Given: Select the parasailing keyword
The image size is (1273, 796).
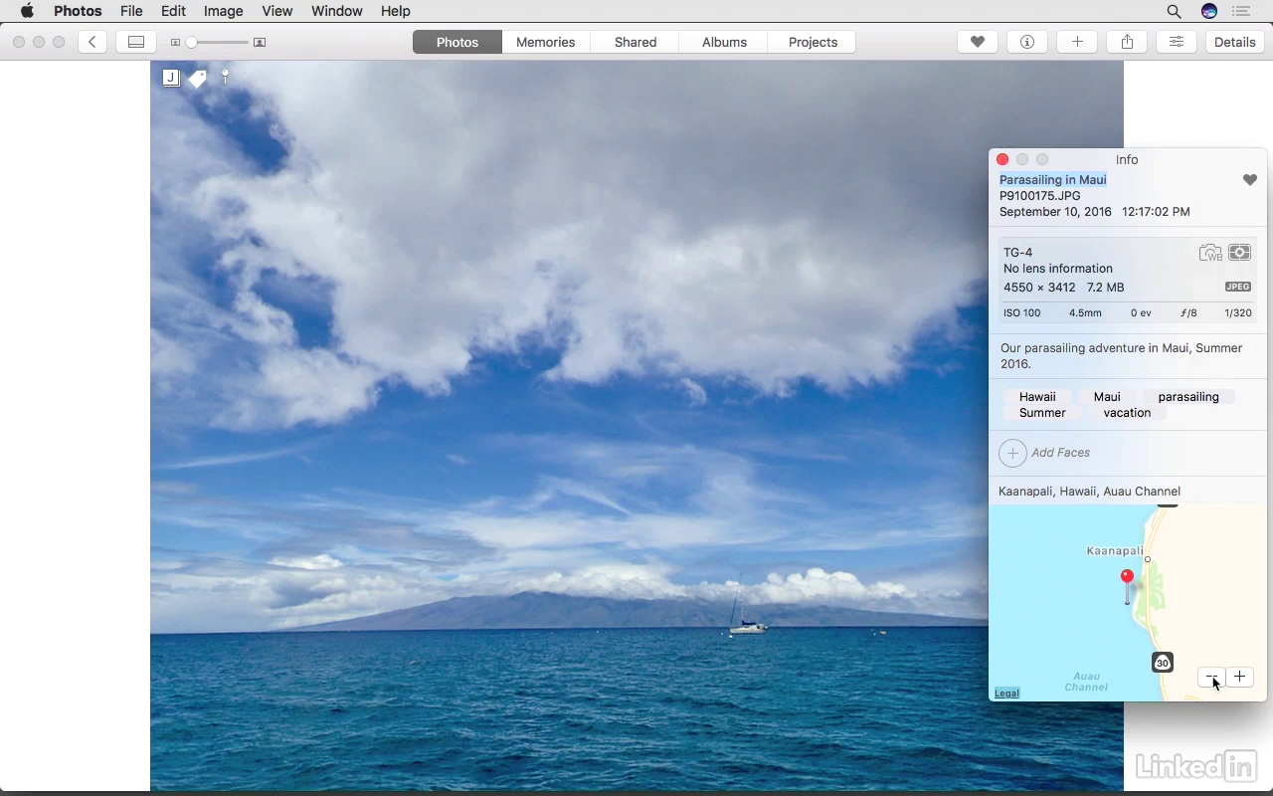Looking at the screenshot, I should 1188,397.
